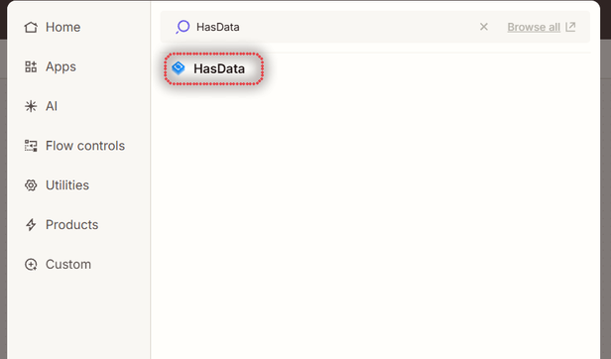Select Apps in the sidebar

(x=50, y=66)
